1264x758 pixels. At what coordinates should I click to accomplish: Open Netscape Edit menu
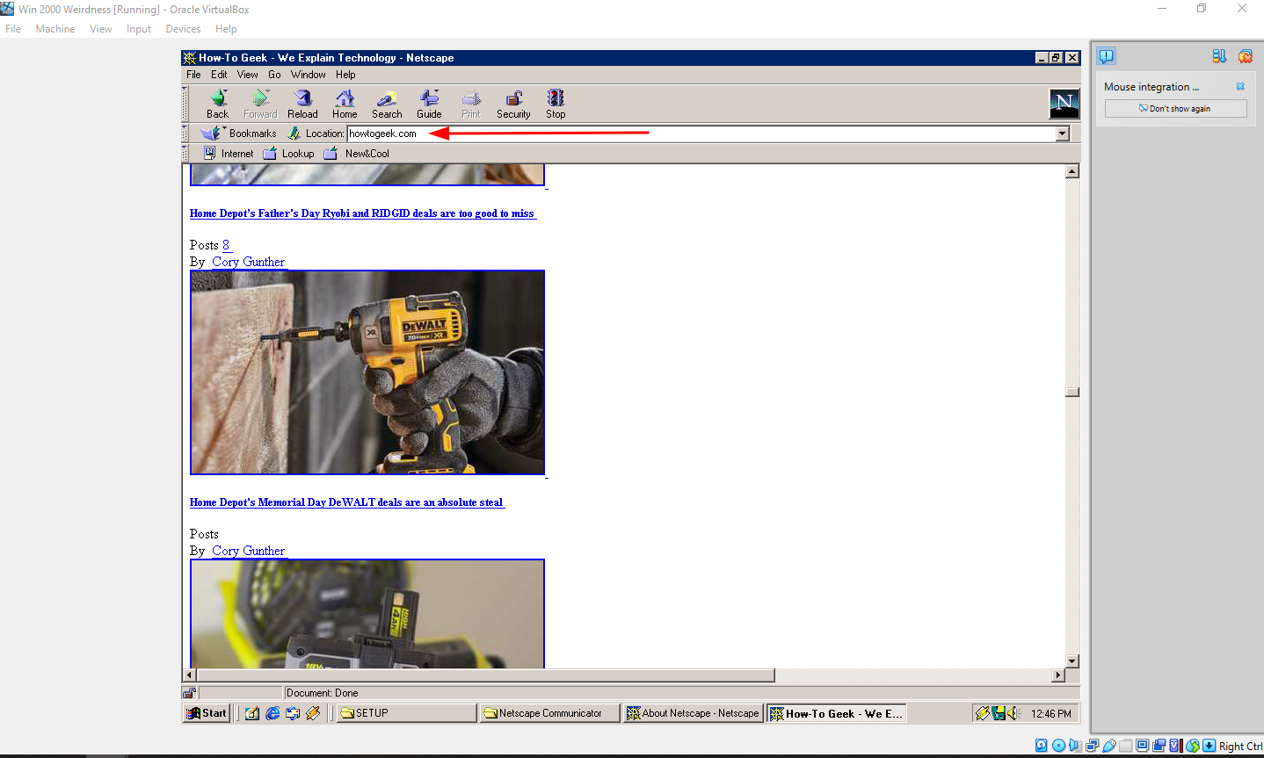[219, 75]
